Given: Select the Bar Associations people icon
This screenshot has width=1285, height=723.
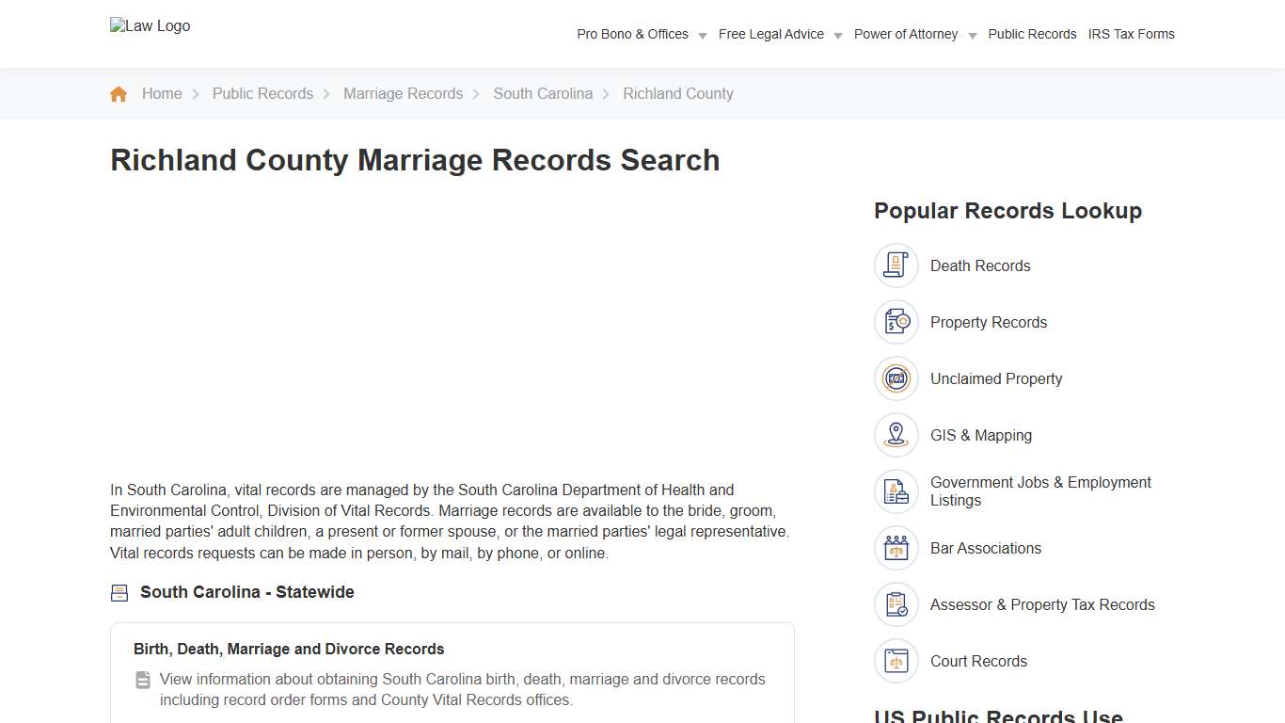Looking at the screenshot, I should point(896,548).
